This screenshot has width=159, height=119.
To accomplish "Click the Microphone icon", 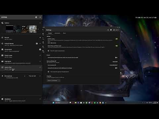I will (2, 76).
